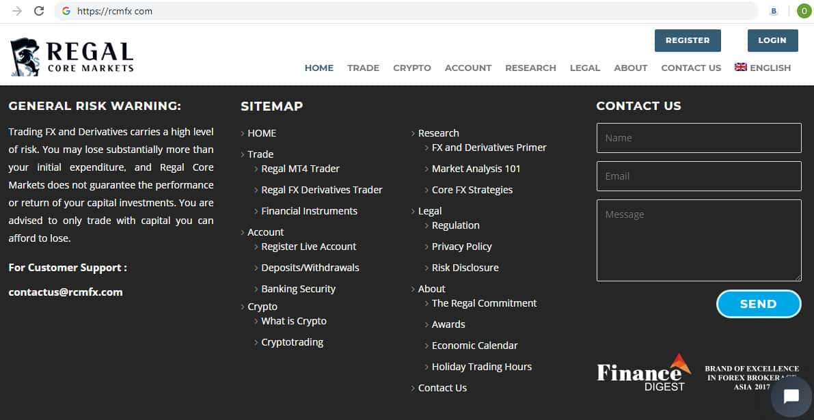Click the address bar URL

[x=115, y=11]
